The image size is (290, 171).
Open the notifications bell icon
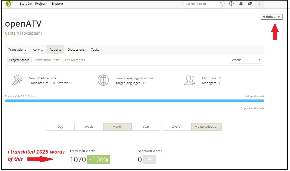point(241,4)
